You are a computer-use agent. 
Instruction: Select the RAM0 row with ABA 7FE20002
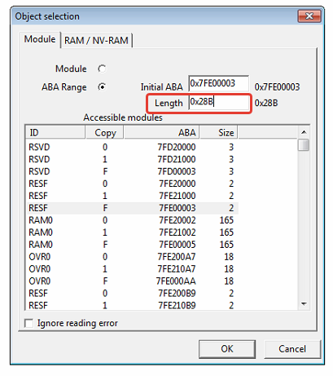coord(133,220)
